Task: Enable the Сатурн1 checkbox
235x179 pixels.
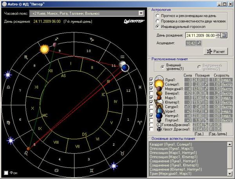Action: click(151, 107)
